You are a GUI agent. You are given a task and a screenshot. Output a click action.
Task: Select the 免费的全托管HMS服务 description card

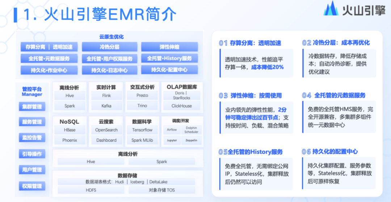(339, 117)
